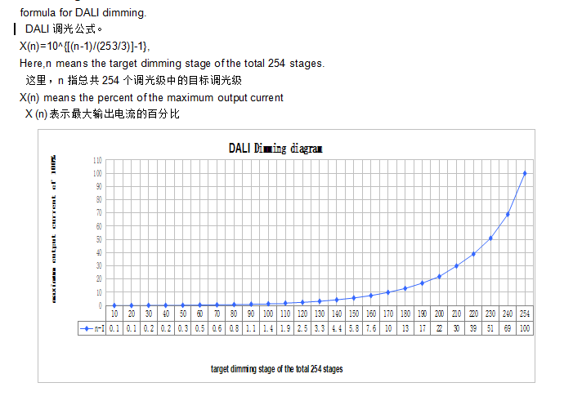Click the stage header cell 254
Screen dimensions: 582x405
click(525, 314)
